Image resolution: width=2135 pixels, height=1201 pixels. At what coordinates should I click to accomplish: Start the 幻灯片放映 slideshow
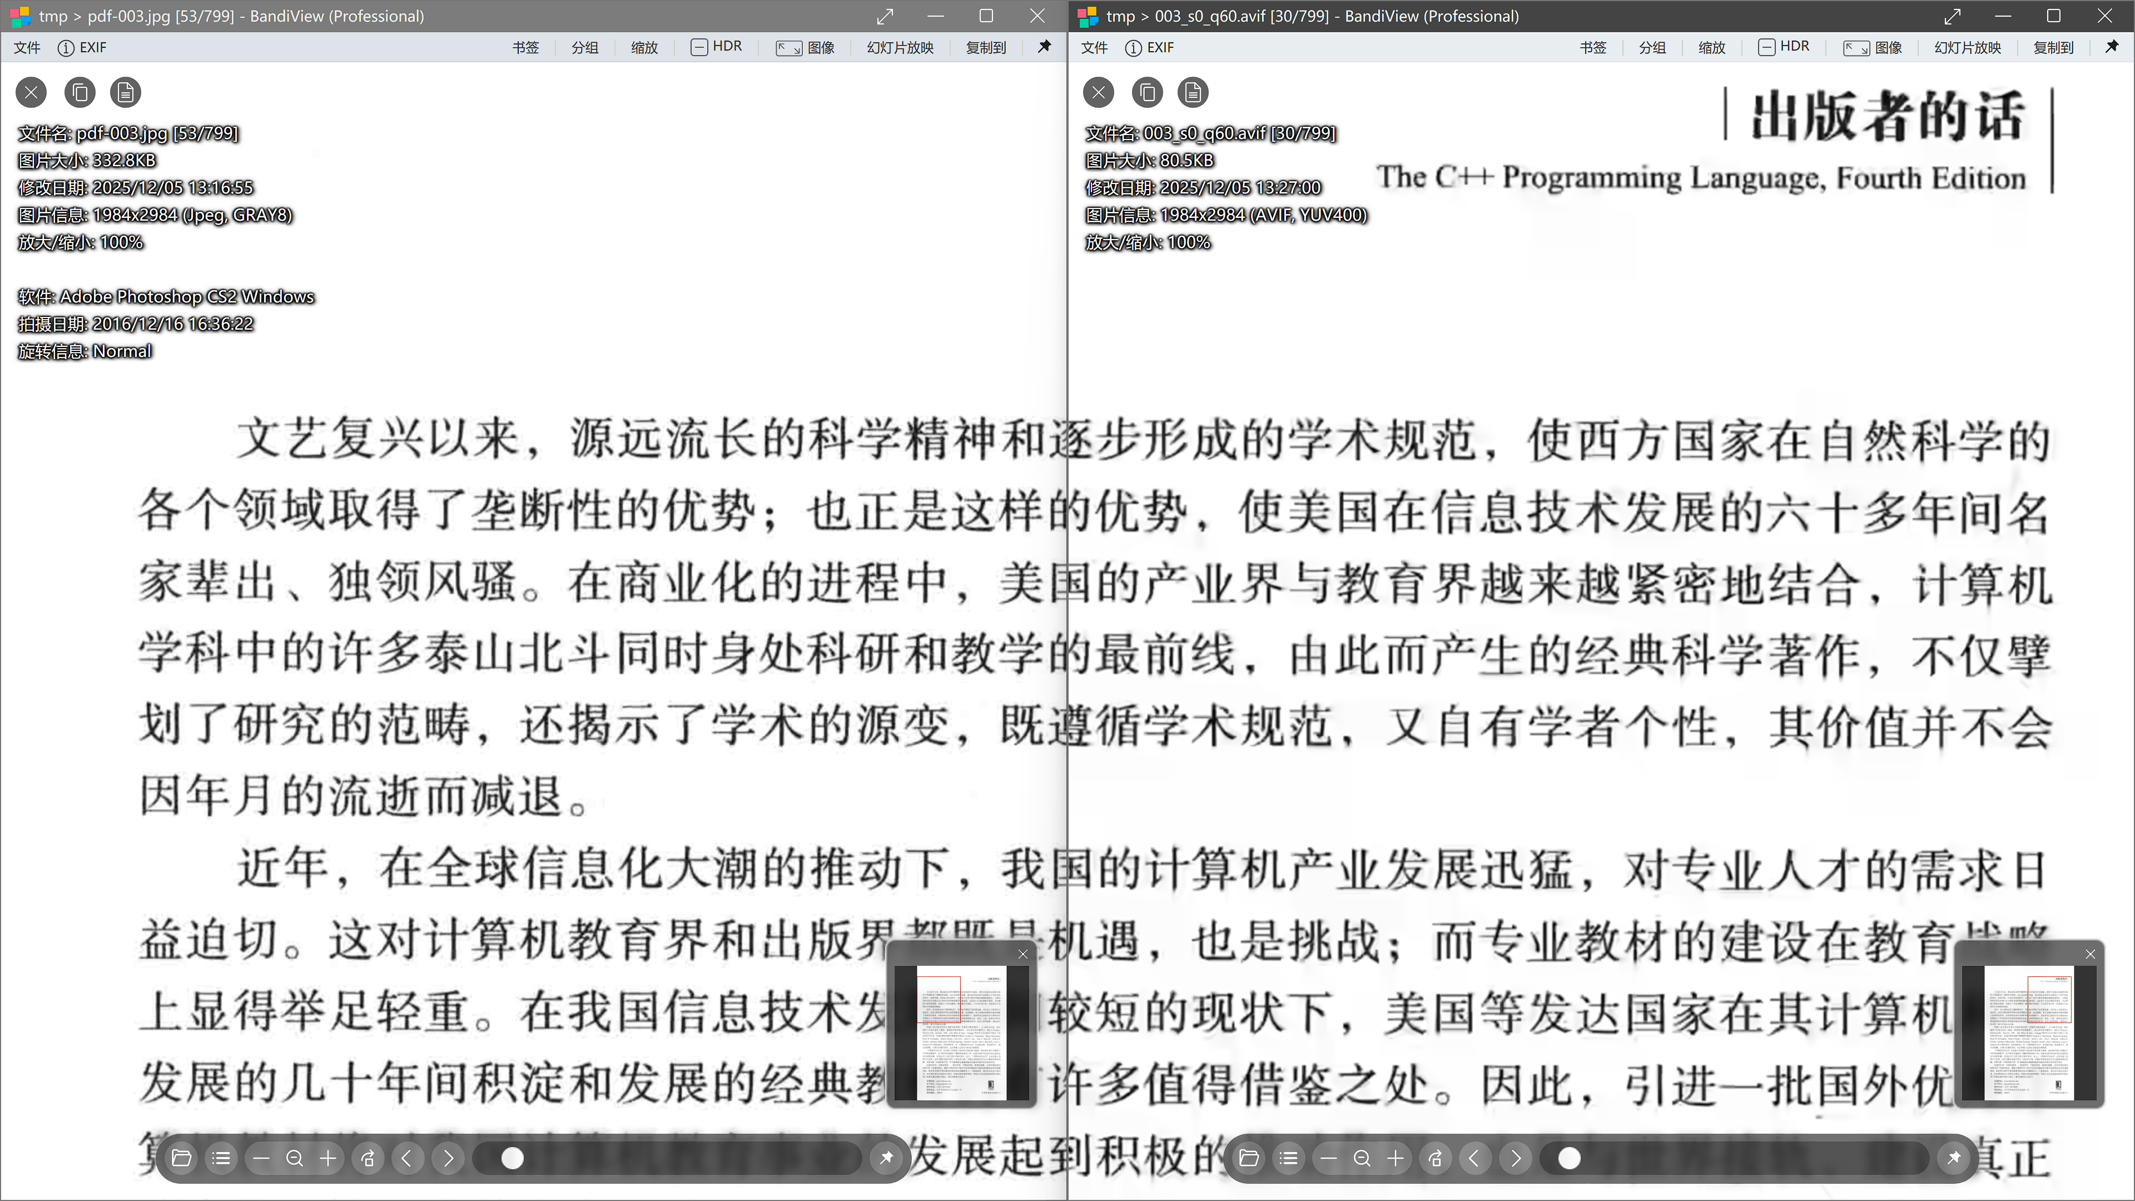(900, 47)
